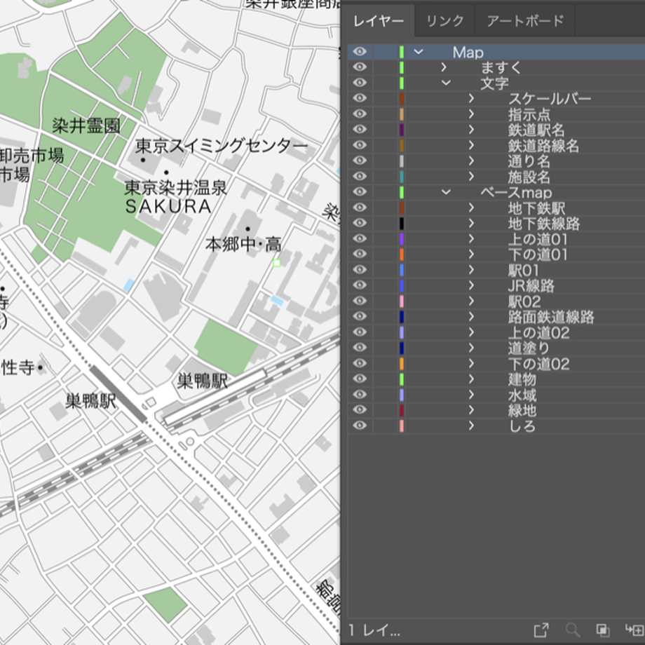This screenshot has width=645, height=645.
Task: Click the black color swatch of 地下鉄線路
Action: tap(402, 224)
